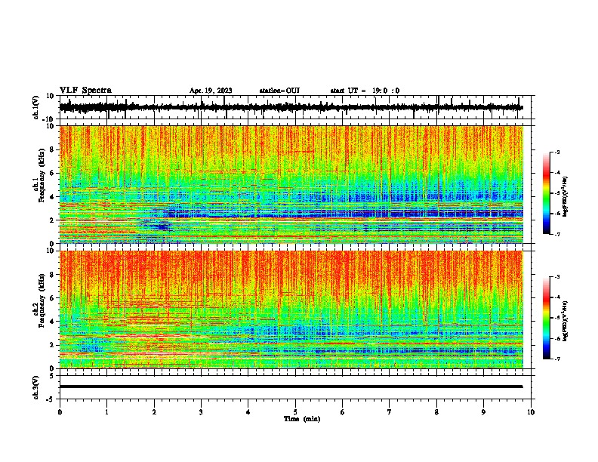Click time axis tick label "0"
The width and height of the screenshot is (598, 462).
pos(60,412)
